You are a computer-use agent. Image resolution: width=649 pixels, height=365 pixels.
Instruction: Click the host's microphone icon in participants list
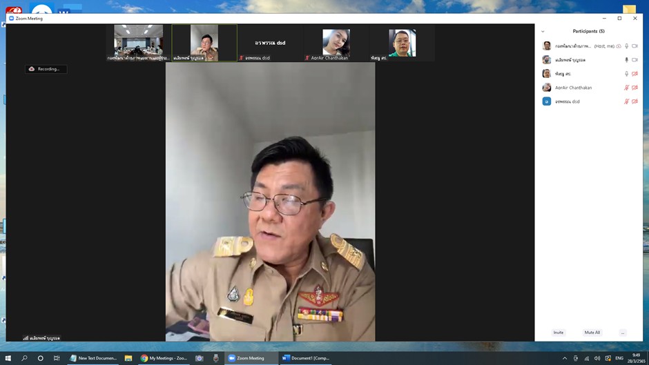627,46
